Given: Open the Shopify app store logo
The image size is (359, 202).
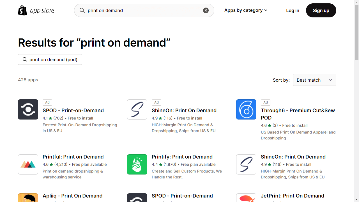Looking at the screenshot, I should (36, 10).
